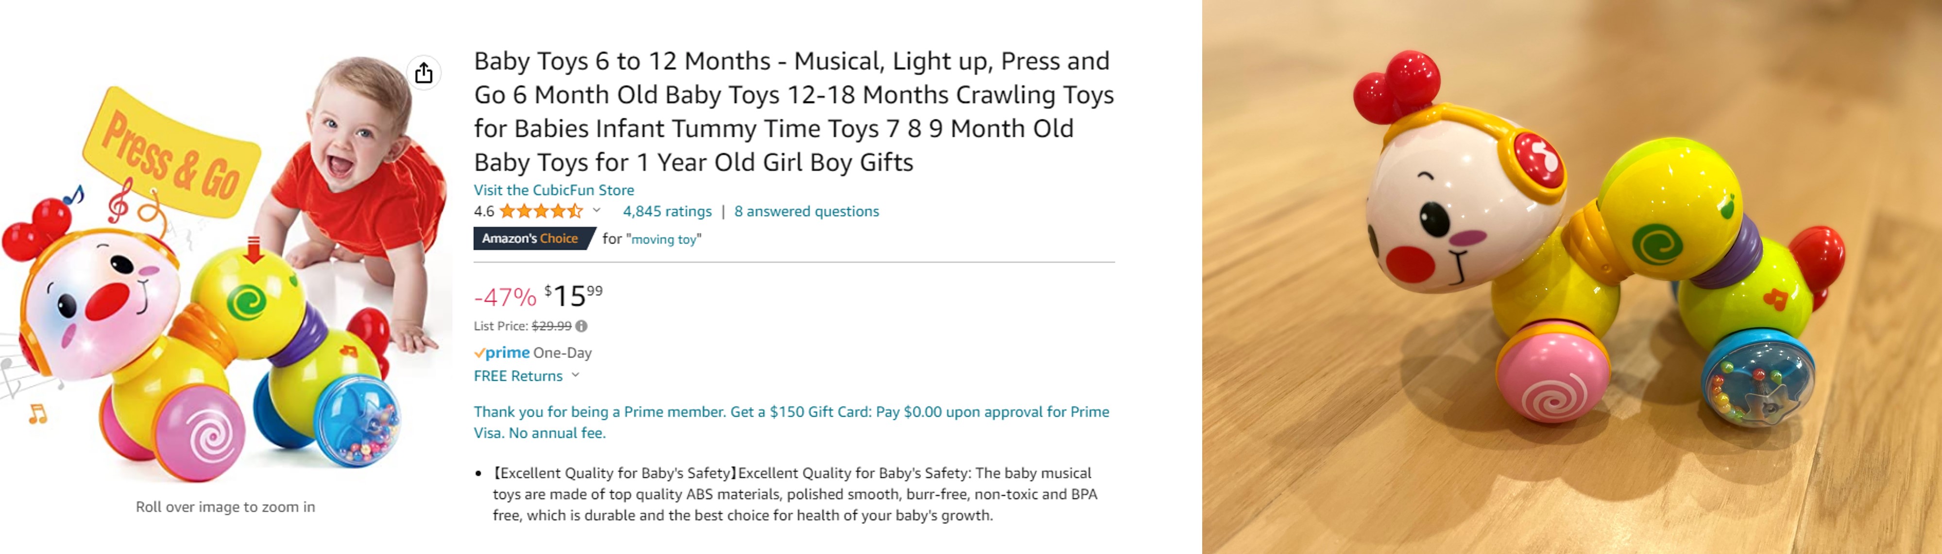Open the Prime Visa $150 gift card offer
The width and height of the screenshot is (1942, 554).
point(792,422)
